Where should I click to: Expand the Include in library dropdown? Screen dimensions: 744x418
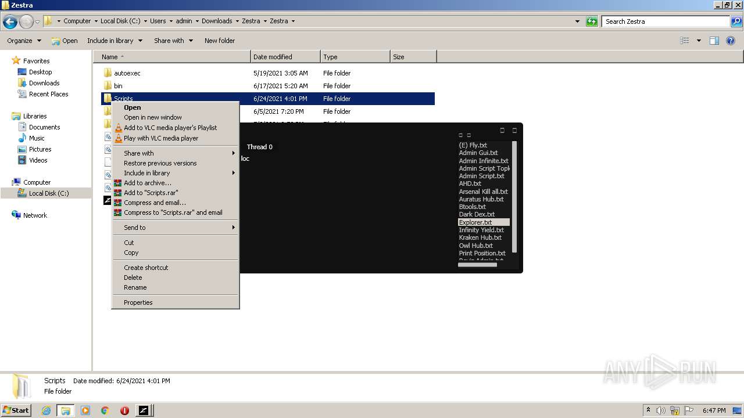115,41
